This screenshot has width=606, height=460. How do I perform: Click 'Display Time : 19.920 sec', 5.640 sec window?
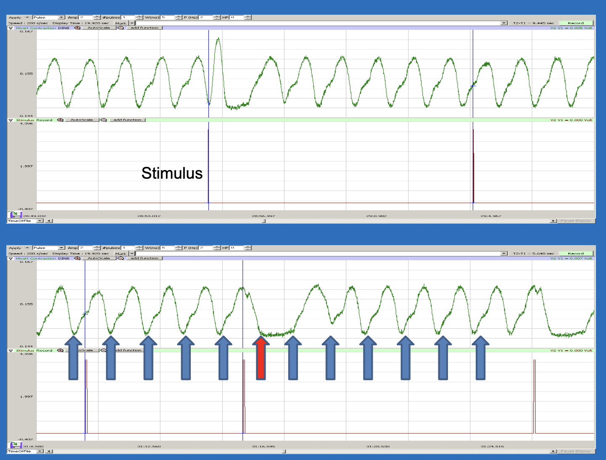tap(81, 254)
